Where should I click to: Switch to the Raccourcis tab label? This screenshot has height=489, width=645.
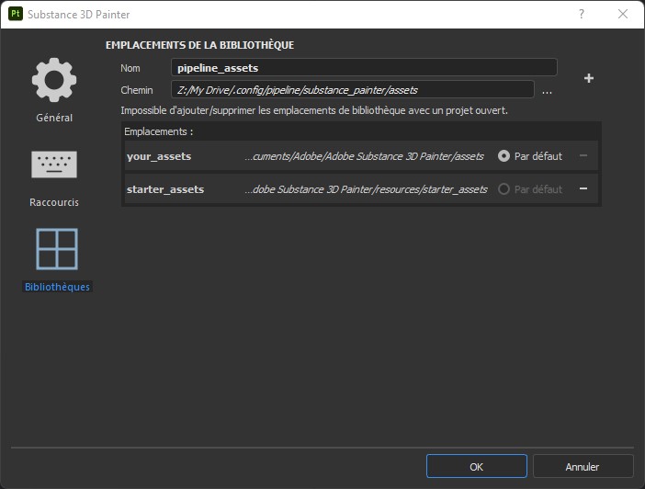(x=54, y=202)
